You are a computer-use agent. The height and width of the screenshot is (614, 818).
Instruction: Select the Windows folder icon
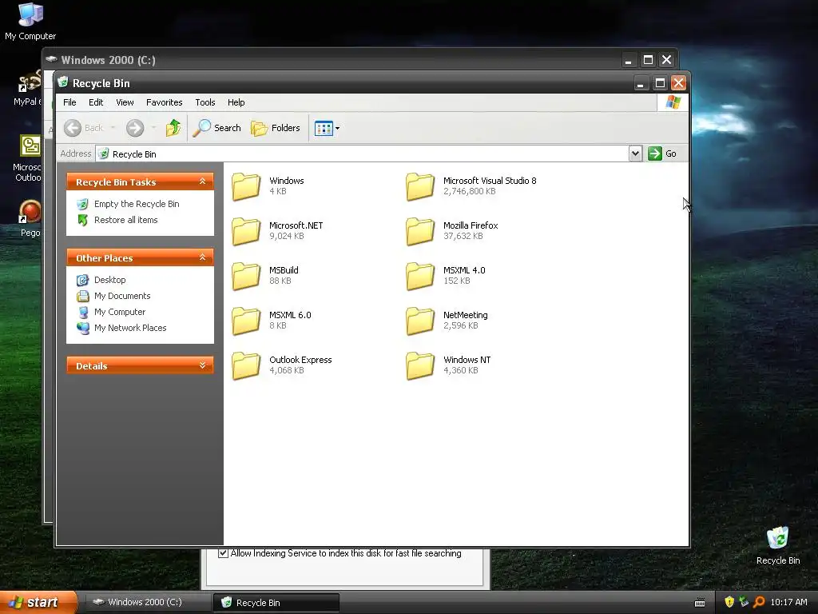[x=246, y=186]
